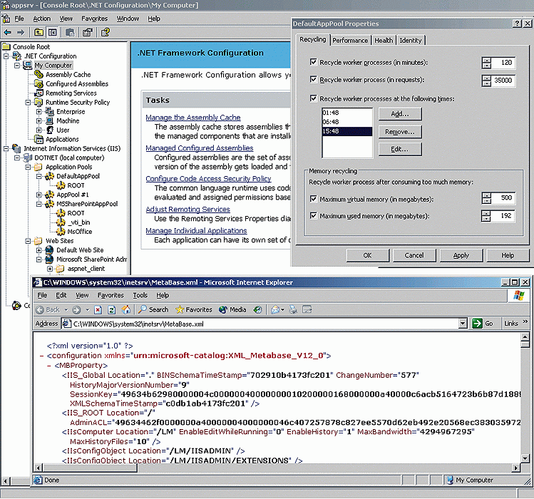Click the Media icon in IE toolbar

(x=223, y=309)
